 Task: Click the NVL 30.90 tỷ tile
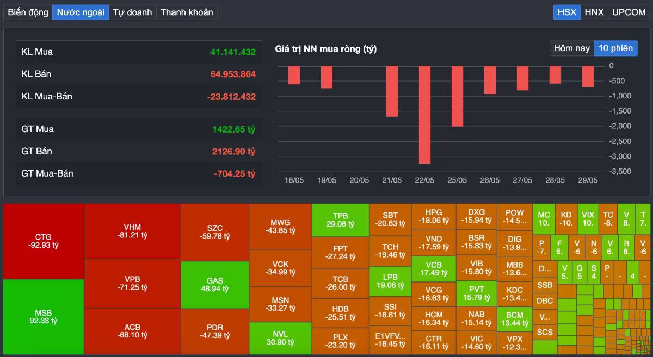point(280,338)
